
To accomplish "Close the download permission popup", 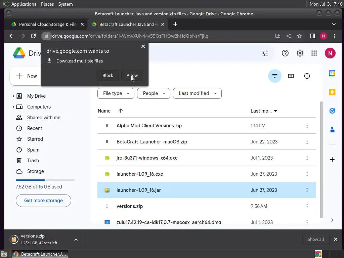I will click(143, 46).
